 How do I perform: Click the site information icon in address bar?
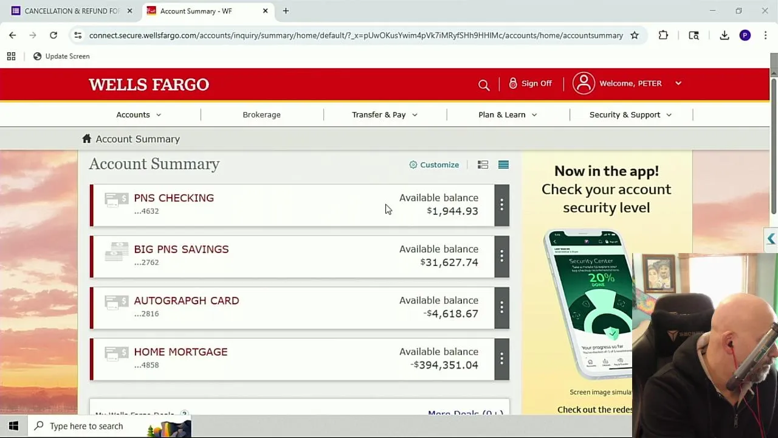pyautogui.click(x=78, y=35)
